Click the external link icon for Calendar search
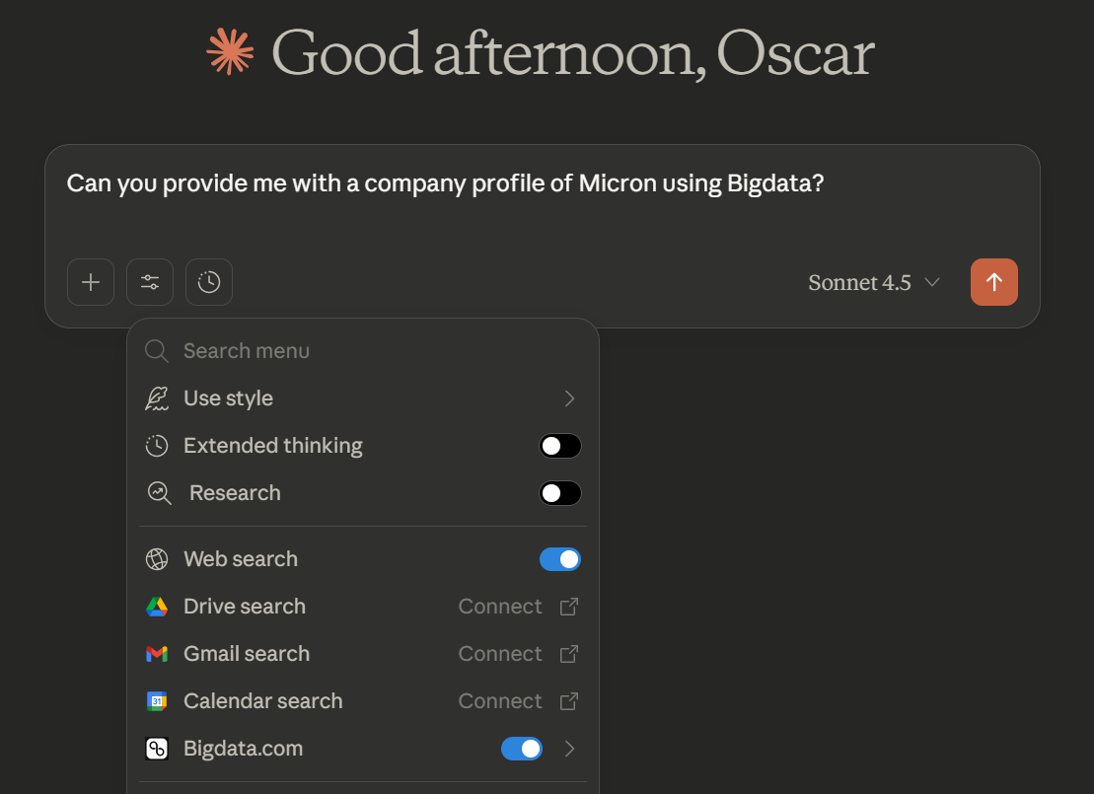 pos(569,702)
